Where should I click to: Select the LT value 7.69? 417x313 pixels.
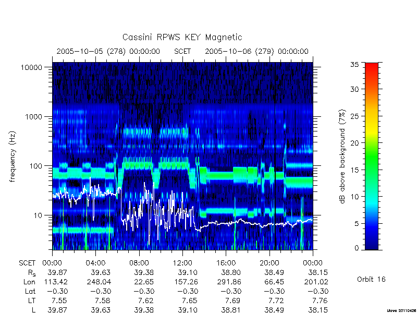point(232,301)
